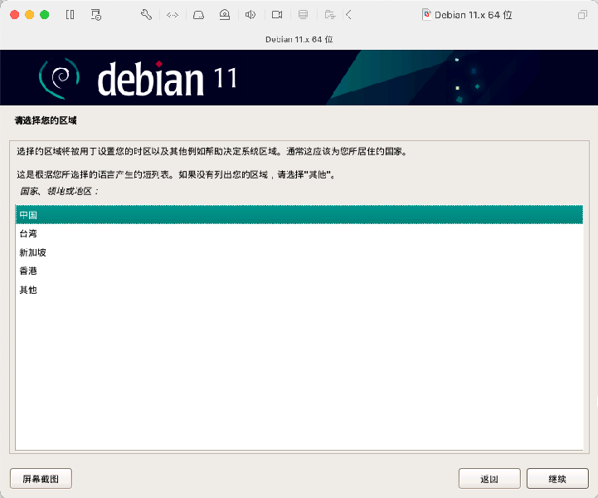Select 香港 in the region list

tap(299, 271)
